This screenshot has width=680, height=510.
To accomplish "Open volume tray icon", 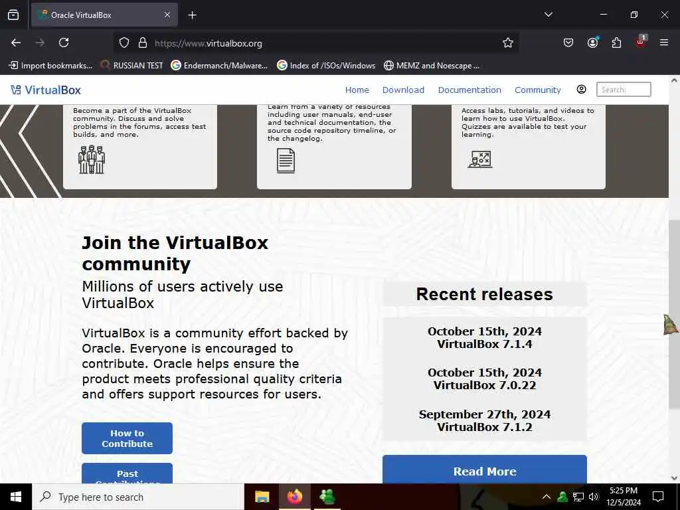I will coord(594,497).
